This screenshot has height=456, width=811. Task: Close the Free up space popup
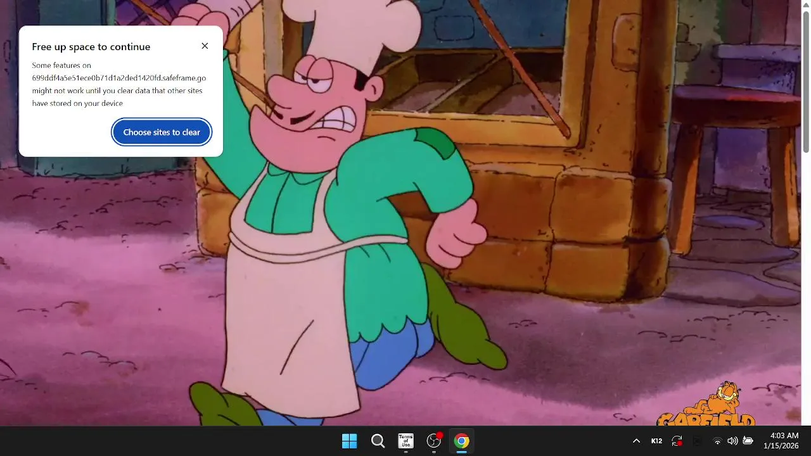[205, 46]
